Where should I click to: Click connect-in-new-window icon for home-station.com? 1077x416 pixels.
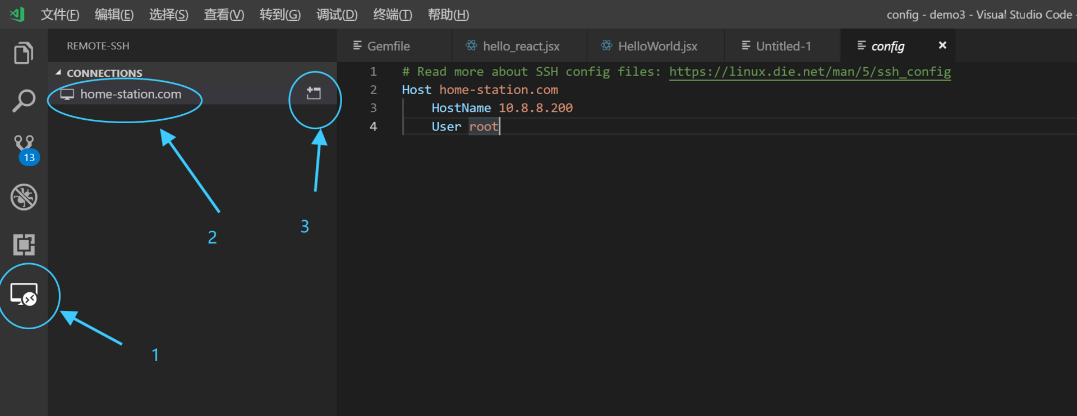[x=314, y=94]
